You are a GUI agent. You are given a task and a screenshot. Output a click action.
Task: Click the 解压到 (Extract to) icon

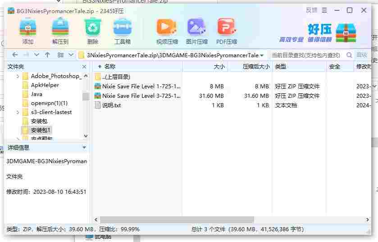pyautogui.click(x=60, y=31)
